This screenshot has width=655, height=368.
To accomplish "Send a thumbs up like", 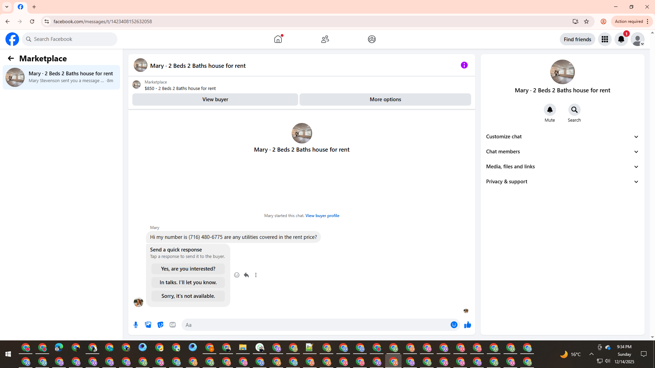I will pos(467,325).
